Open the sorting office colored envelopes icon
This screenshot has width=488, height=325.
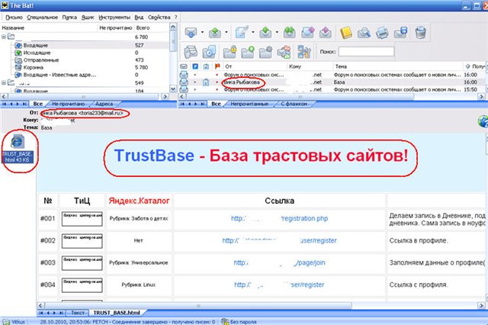[x=284, y=52]
